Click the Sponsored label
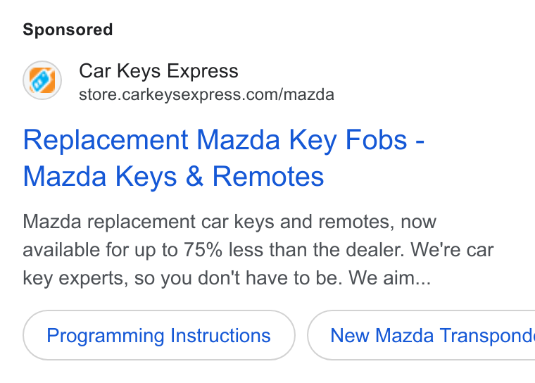This screenshot has height=383, width=535. (x=68, y=30)
